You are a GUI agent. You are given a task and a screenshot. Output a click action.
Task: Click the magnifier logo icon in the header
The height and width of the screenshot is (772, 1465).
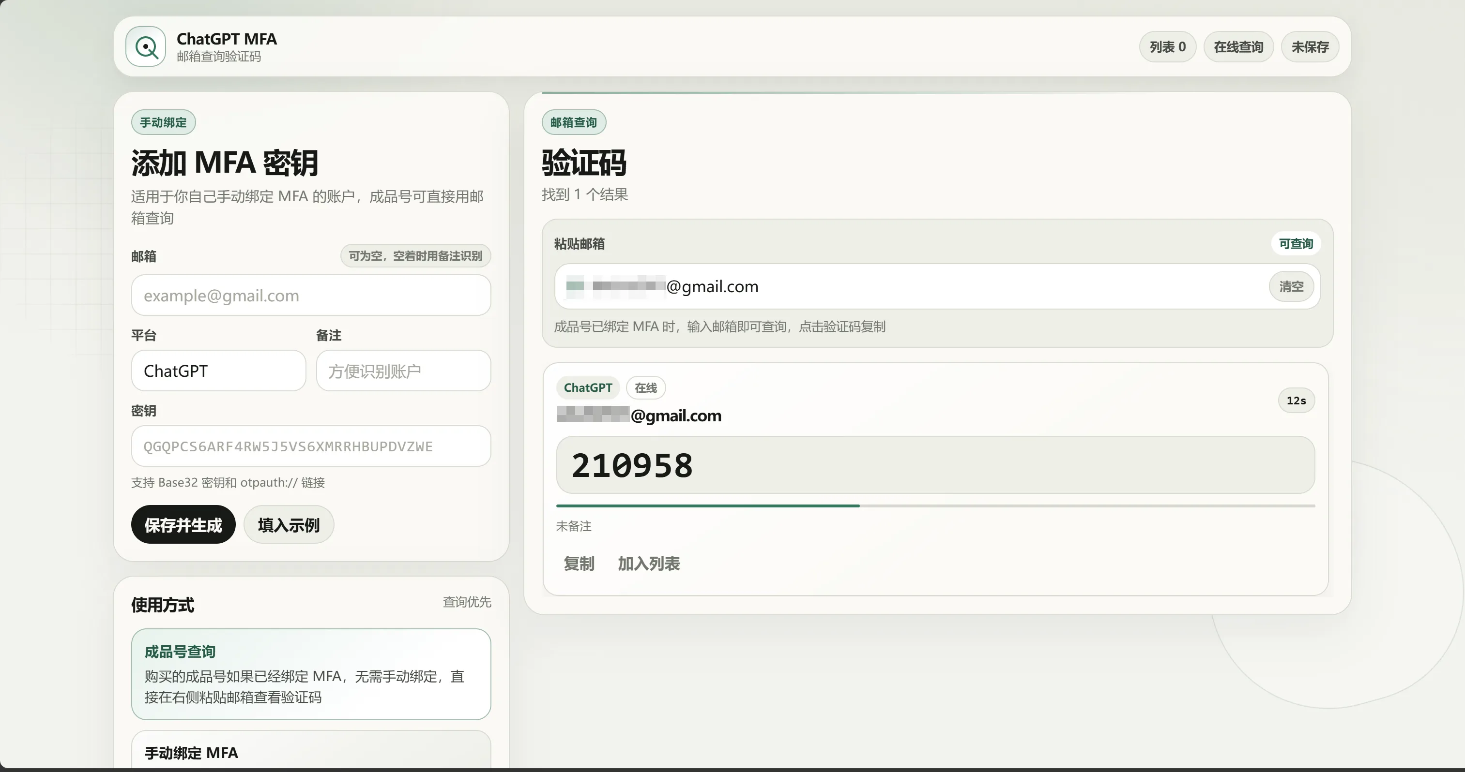tap(146, 46)
